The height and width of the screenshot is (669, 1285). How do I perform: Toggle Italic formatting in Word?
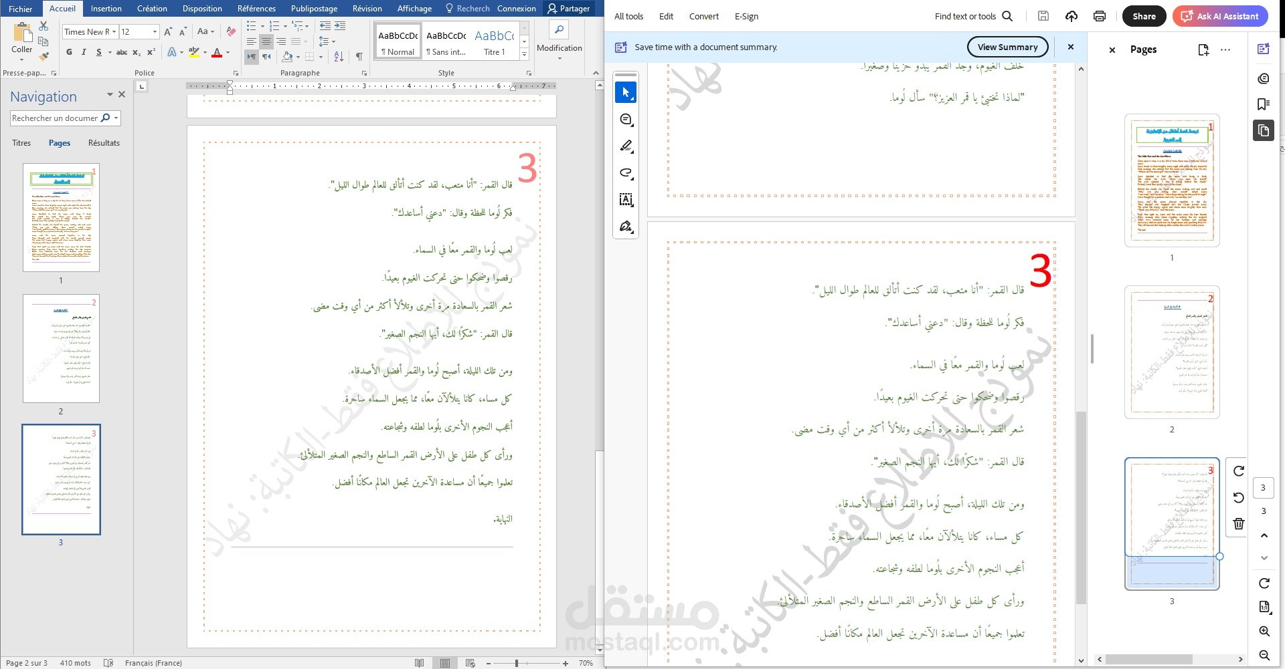(x=84, y=52)
